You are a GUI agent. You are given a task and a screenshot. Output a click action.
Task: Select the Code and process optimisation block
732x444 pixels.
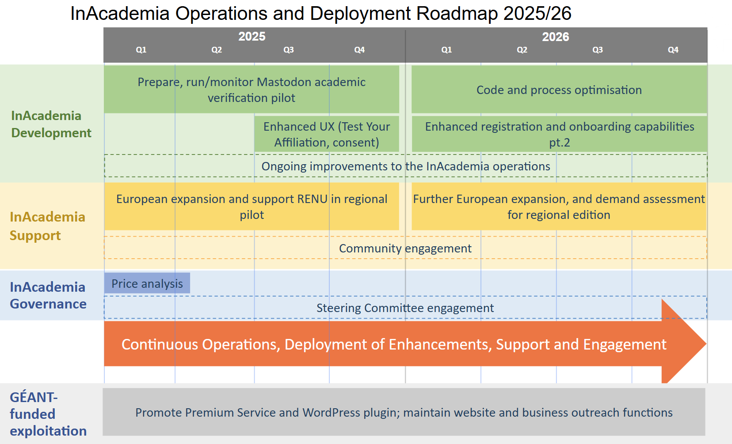559,90
